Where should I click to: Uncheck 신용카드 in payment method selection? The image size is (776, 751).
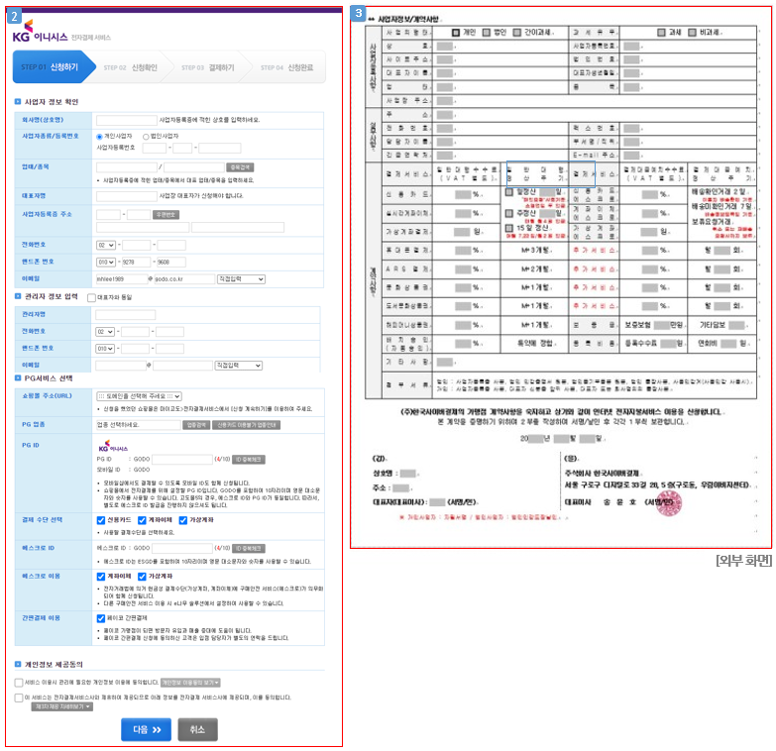click(100, 519)
